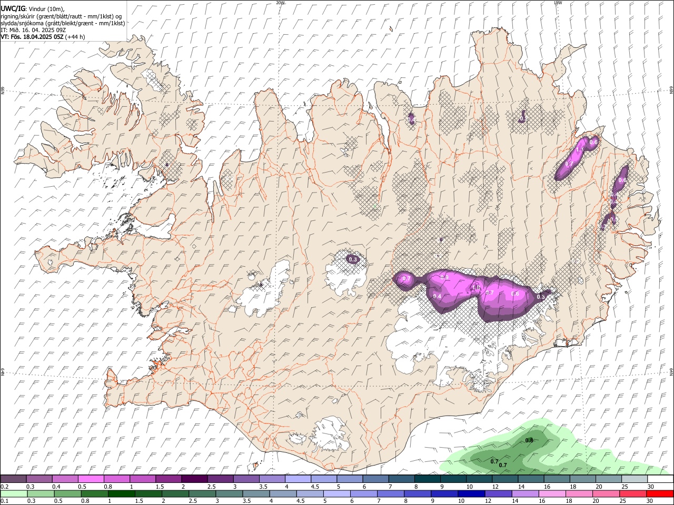
Task: Click the 'rigning/skúrir' legend description line
Action: click(x=61, y=16)
